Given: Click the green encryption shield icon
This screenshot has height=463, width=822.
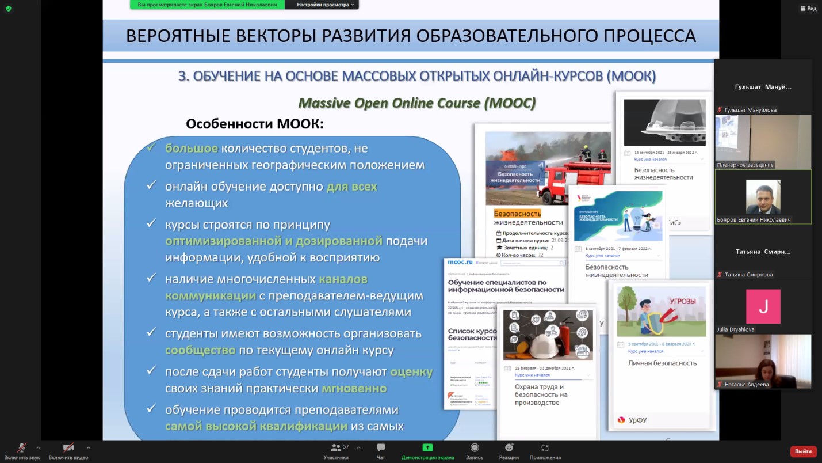Looking at the screenshot, I should click(x=8, y=9).
